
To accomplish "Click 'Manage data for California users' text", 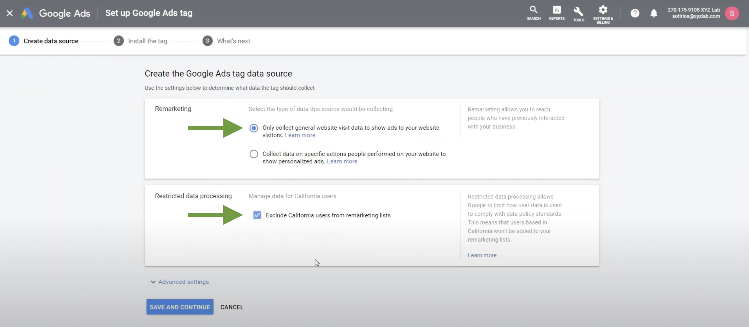I will coord(292,196).
